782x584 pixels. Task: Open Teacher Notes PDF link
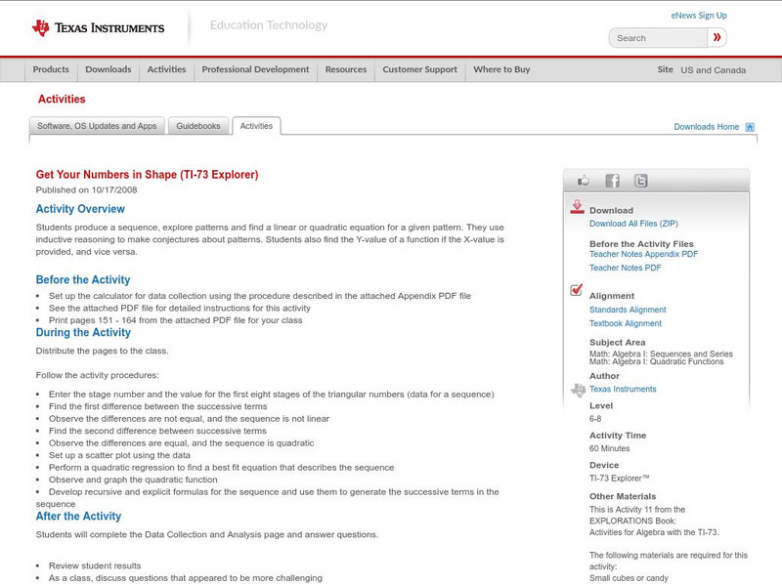625,268
